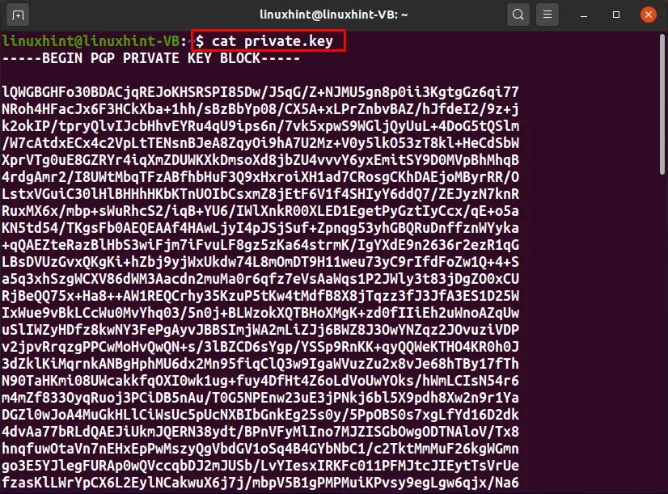Open the terminal search tool
This screenshot has width=668, height=494.
point(518,15)
